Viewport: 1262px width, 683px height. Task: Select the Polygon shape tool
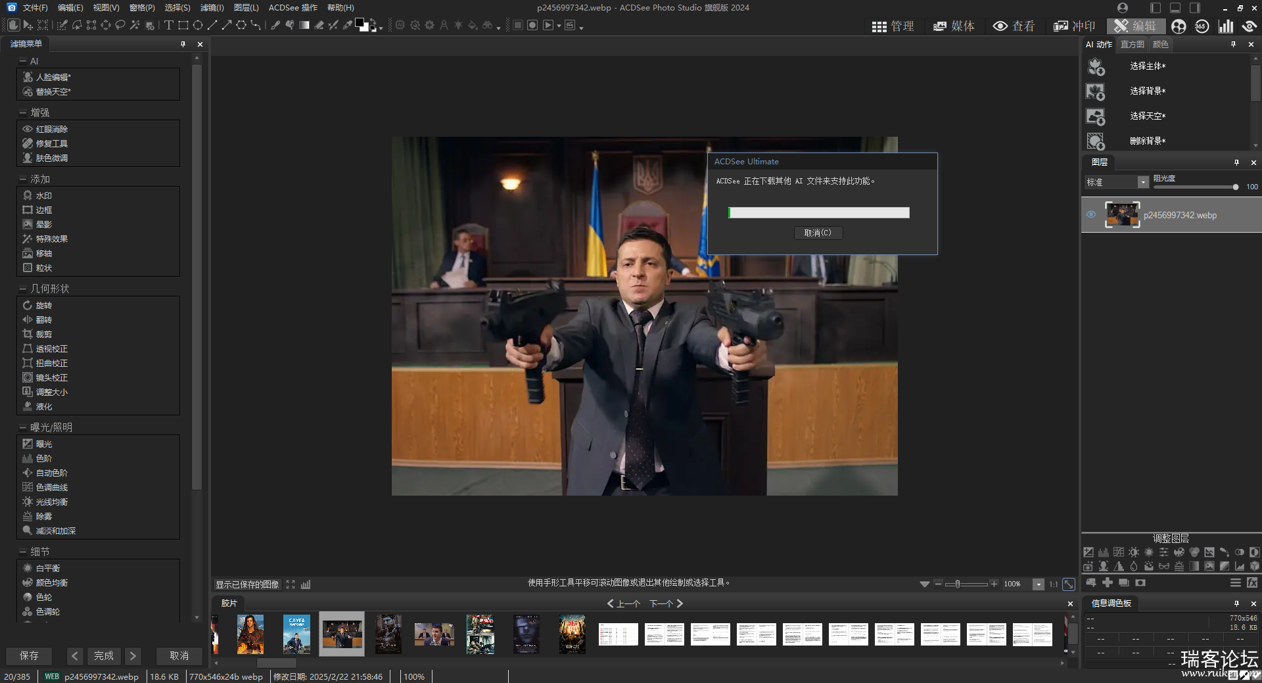241,25
